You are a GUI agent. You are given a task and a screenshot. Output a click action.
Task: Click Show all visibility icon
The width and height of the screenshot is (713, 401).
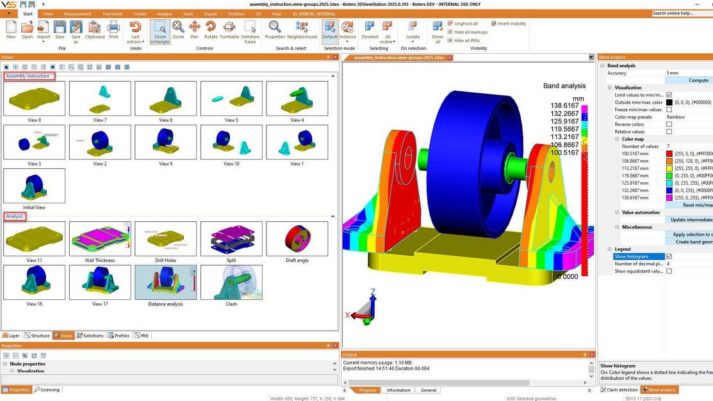point(438,32)
